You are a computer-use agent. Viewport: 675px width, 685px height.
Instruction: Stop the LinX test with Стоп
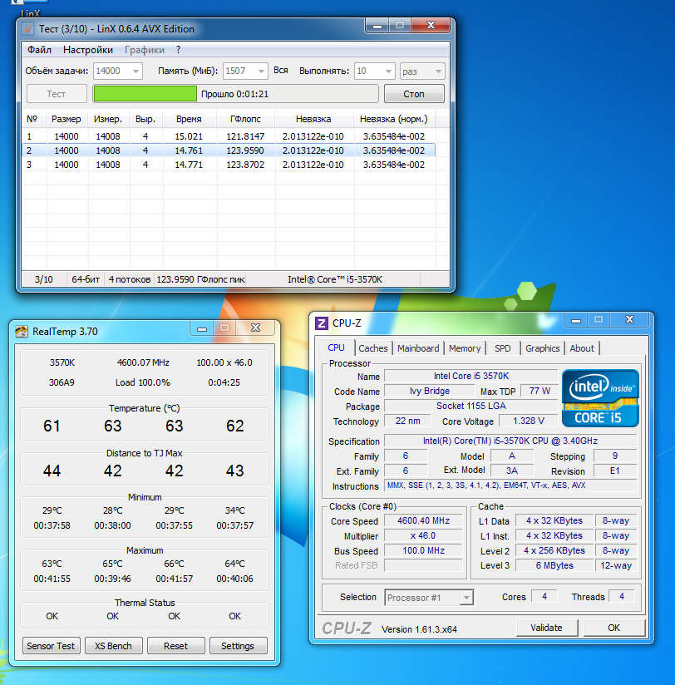(x=414, y=94)
